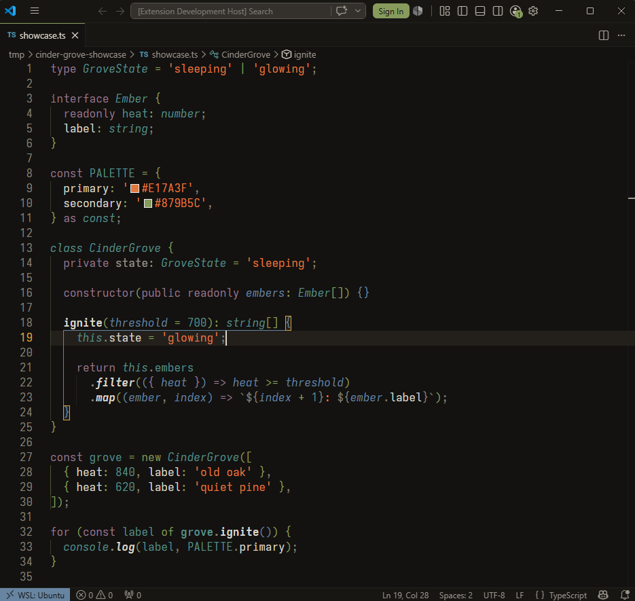This screenshot has height=601, width=635.
Task: Click the Ln 19, Col 28 status entry
Action: (405, 595)
